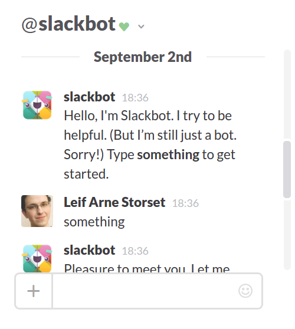
Task: Click timestamp next to Leif Arne Storset
Action: pyautogui.click(x=185, y=203)
